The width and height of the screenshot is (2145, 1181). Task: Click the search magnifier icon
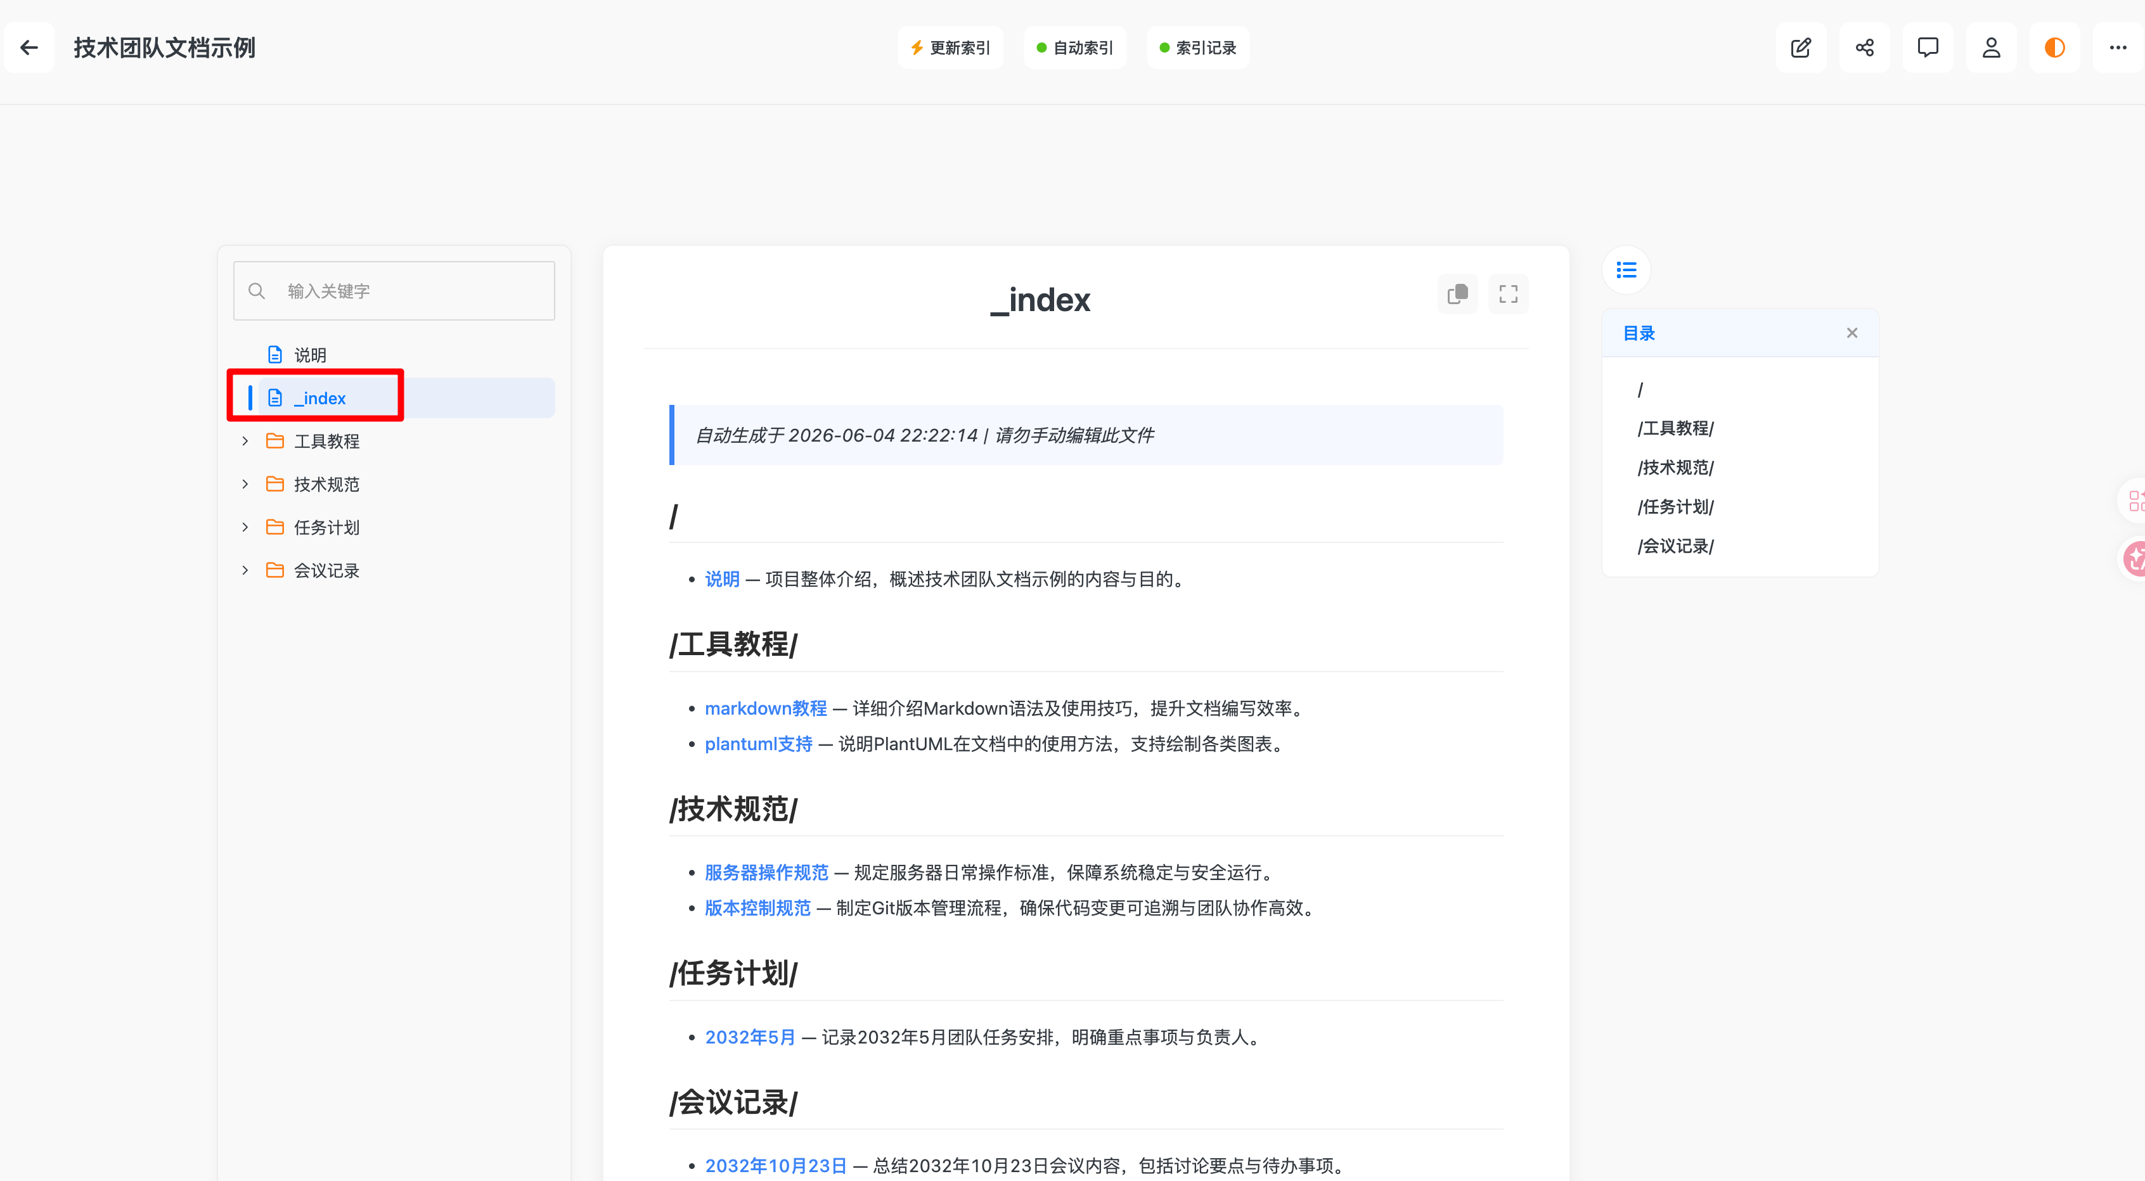(257, 290)
